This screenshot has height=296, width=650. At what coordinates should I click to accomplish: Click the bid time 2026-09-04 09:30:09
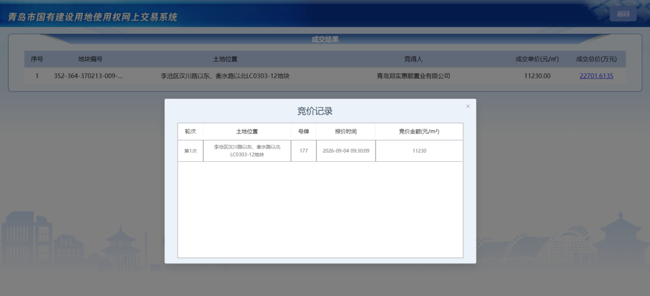pyautogui.click(x=345, y=151)
